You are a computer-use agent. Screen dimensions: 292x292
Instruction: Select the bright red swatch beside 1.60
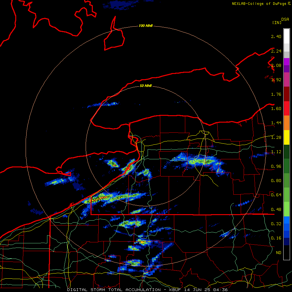pos(286,108)
